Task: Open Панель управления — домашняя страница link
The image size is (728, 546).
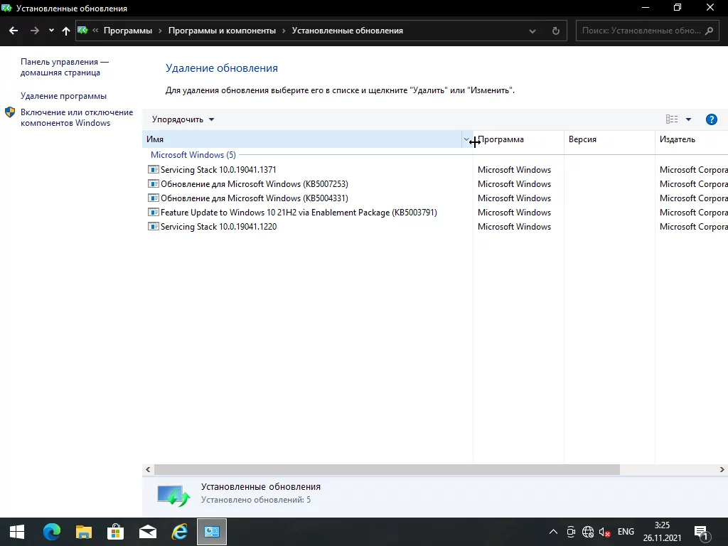Action: [65, 68]
